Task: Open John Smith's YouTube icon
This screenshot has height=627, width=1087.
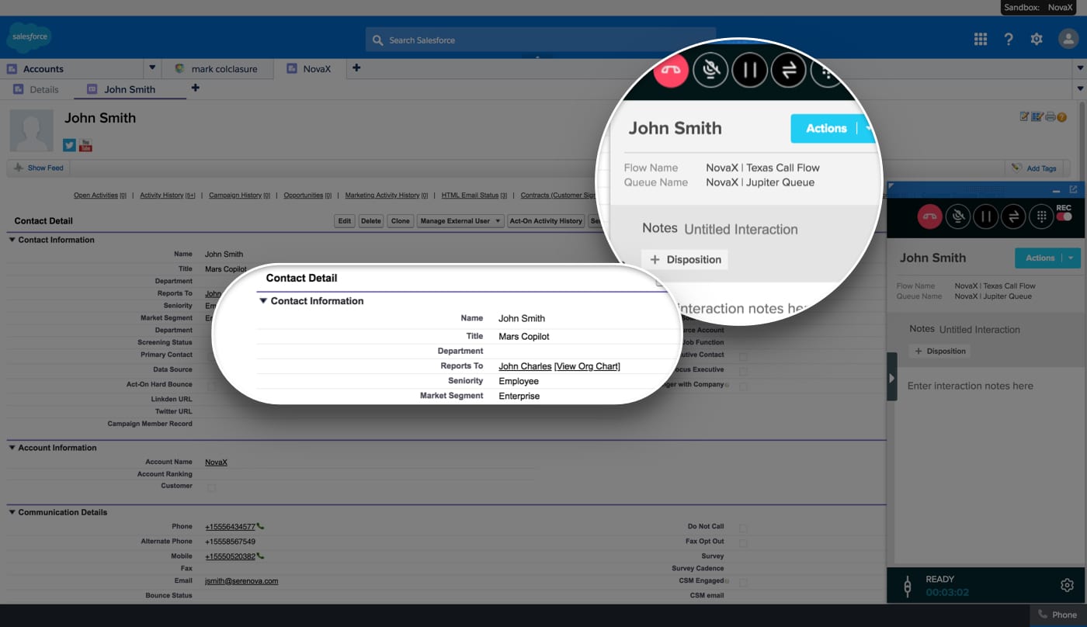Action: pyautogui.click(x=85, y=145)
